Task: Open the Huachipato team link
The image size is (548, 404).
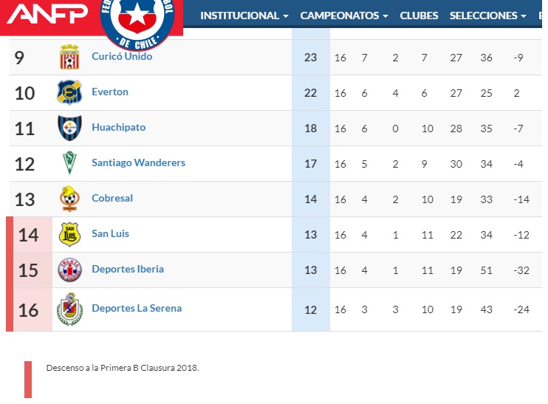Action: [x=118, y=127]
